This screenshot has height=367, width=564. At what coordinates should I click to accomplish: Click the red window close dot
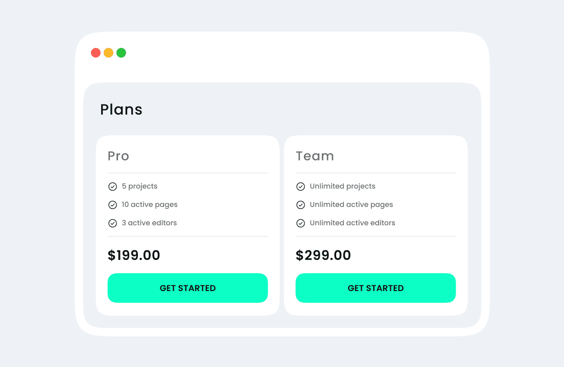(x=96, y=53)
